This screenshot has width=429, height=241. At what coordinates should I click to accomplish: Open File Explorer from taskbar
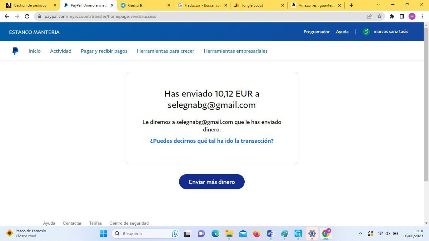click(x=229, y=234)
